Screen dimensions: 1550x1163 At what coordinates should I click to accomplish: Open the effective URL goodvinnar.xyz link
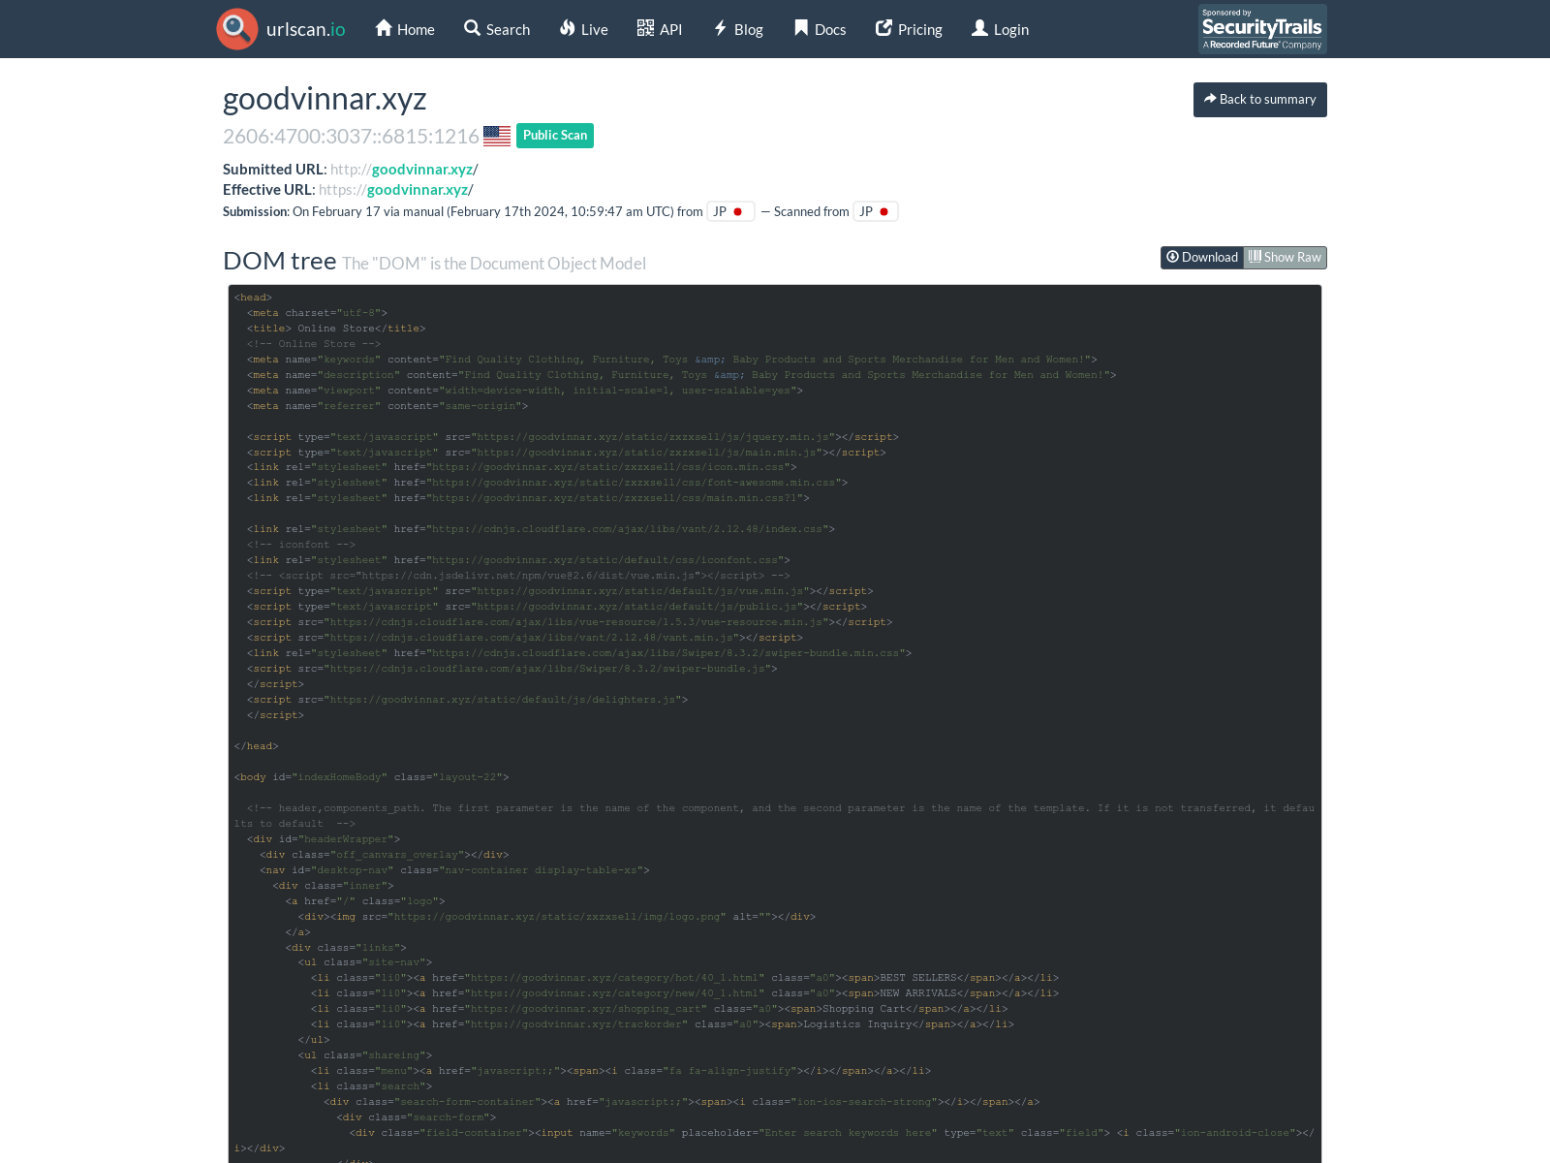[418, 190]
